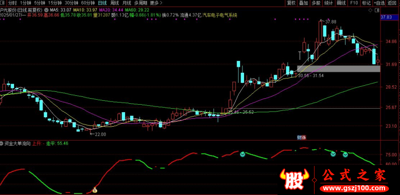
Task: Toggle 复权 price adjustment
Action: tap(291, 3)
